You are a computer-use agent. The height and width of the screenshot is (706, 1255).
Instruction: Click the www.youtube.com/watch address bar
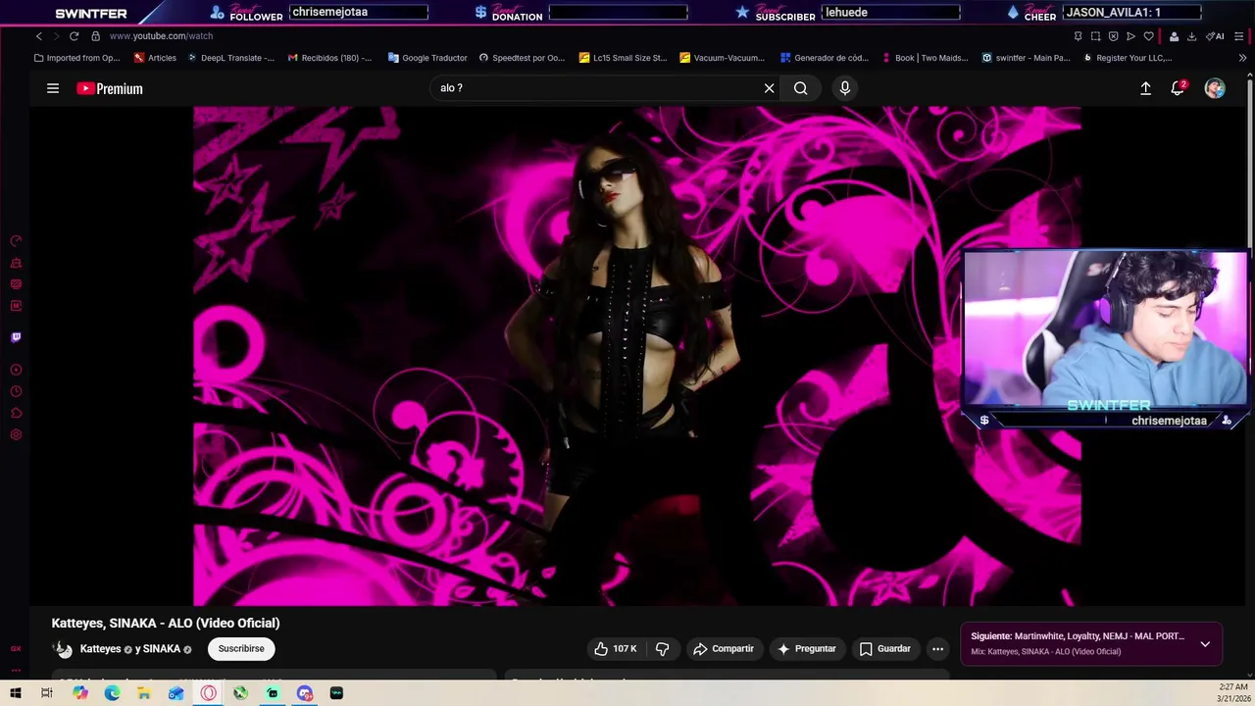[x=161, y=36]
